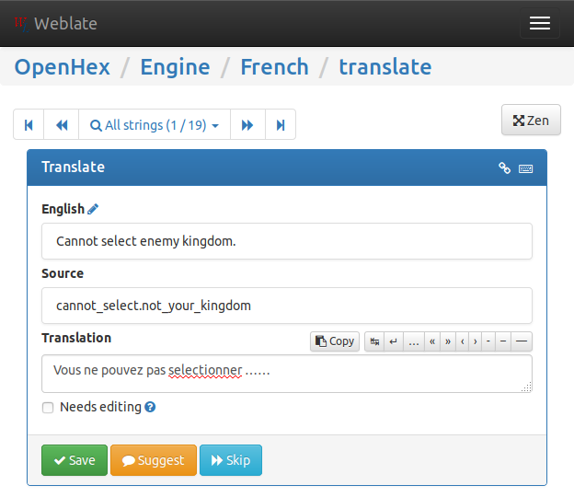Click the English text 'Cannot select enemy kingdom.'
This screenshot has height=497, width=574.
146,241
